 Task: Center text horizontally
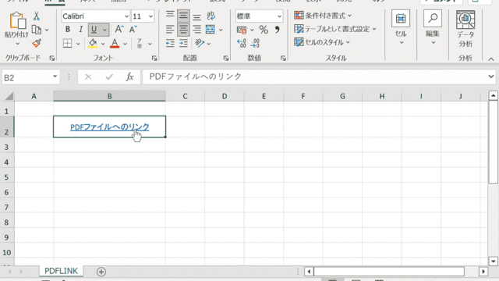coord(183,30)
